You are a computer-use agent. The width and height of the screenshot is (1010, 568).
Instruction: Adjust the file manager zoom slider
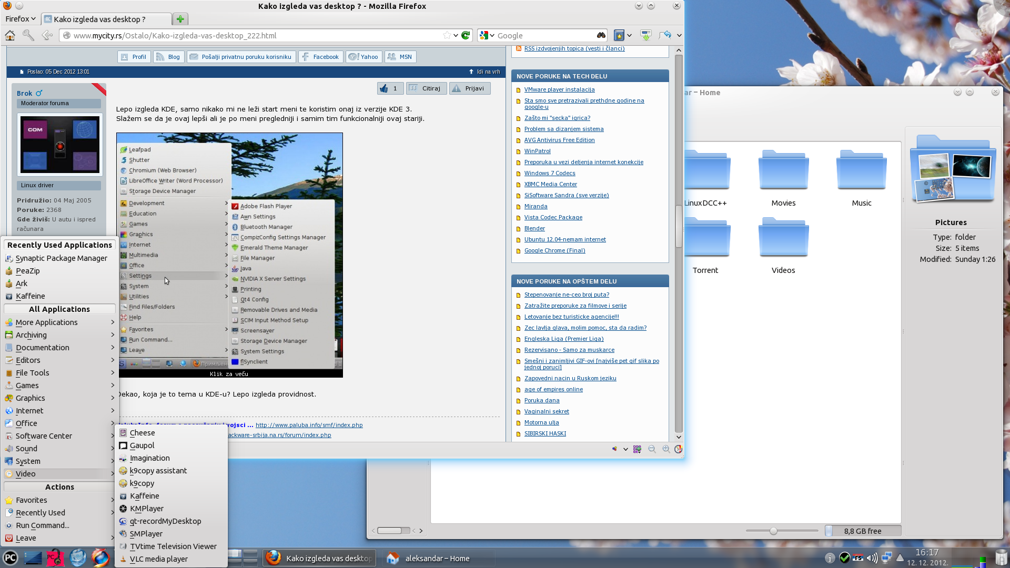point(773,531)
